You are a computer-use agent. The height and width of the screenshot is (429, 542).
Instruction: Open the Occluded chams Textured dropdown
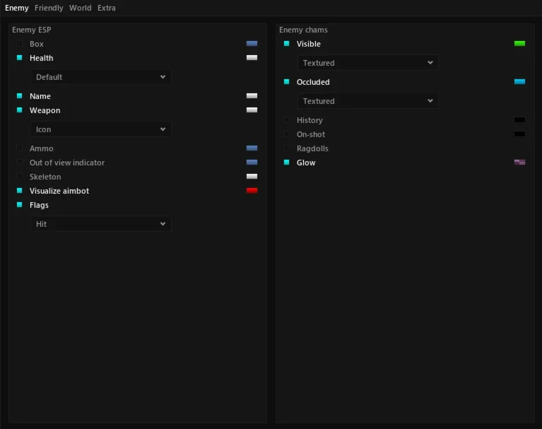pyautogui.click(x=367, y=100)
